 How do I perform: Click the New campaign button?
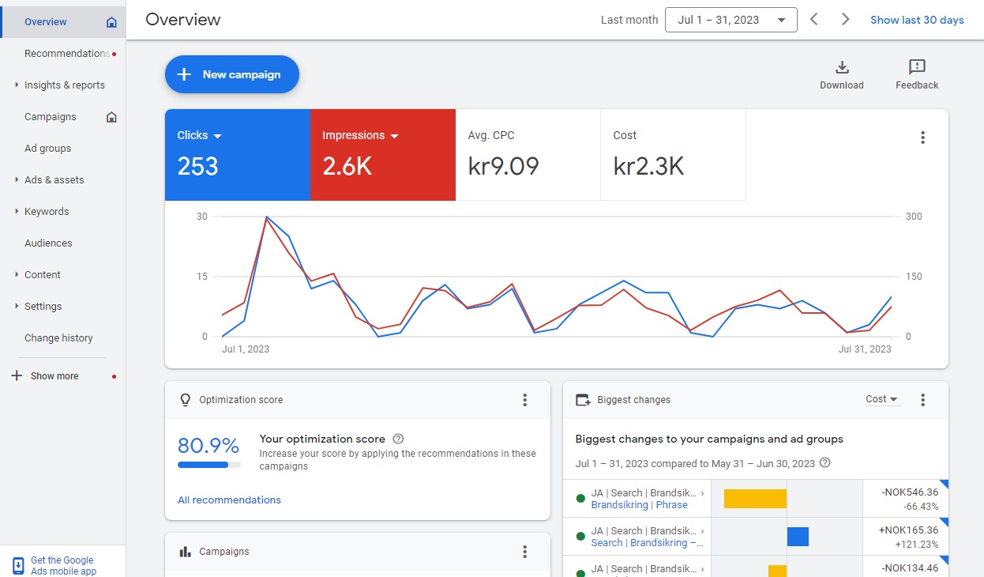pos(231,74)
